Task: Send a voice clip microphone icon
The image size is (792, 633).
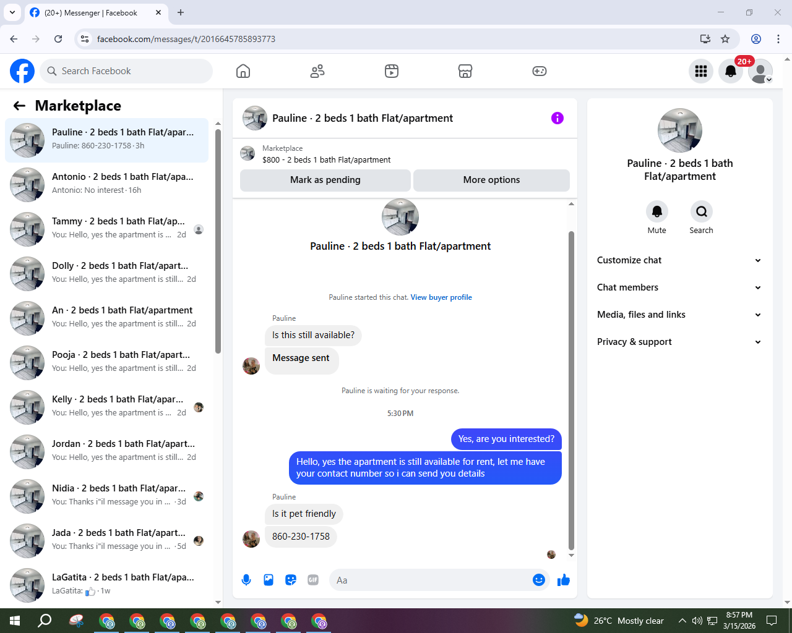Action: (x=246, y=580)
